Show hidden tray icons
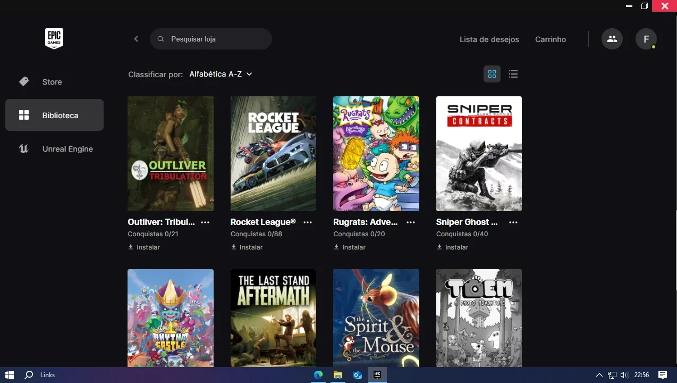Image resolution: width=677 pixels, height=383 pixels. [x=599, y=375]
